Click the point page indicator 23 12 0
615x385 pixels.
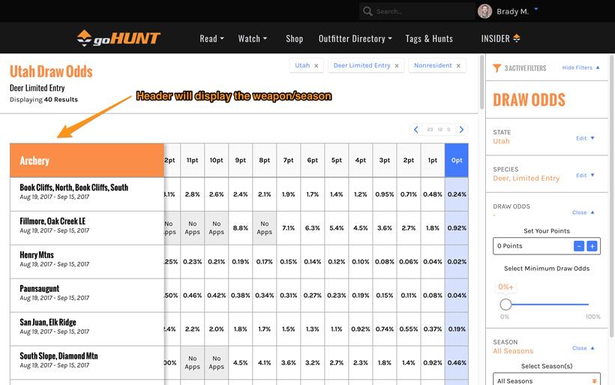439,130
